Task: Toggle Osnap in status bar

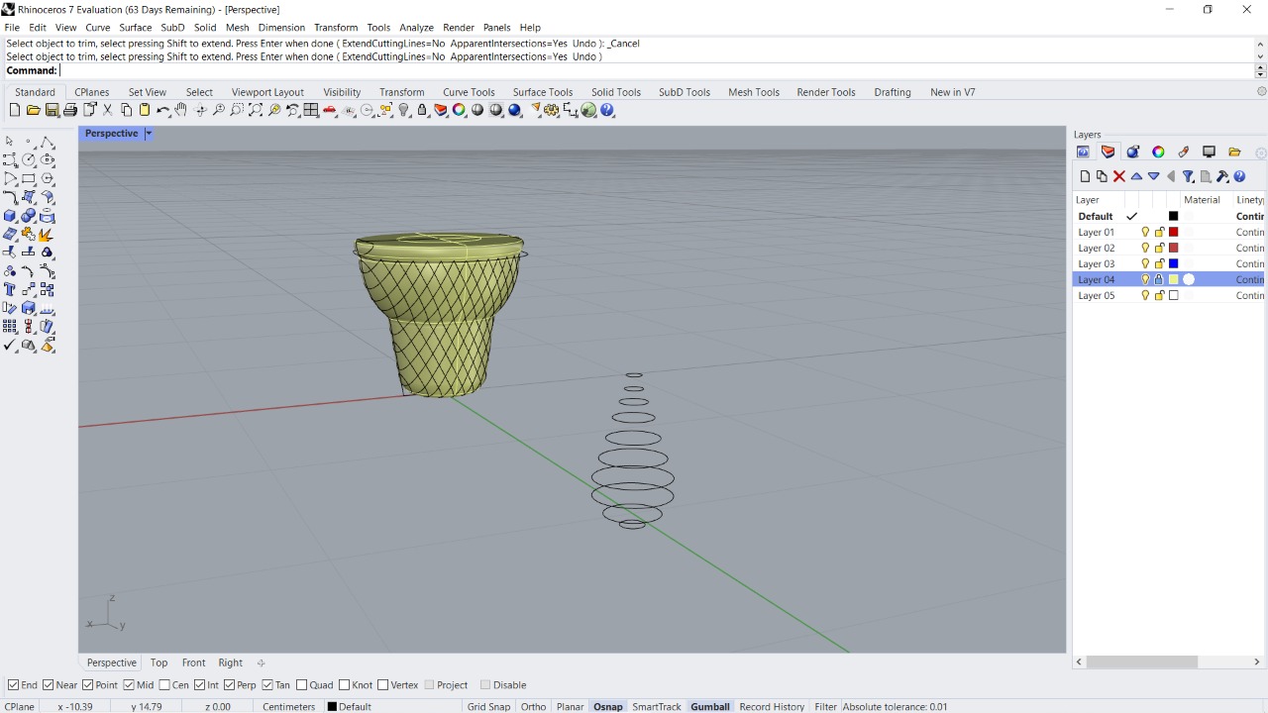Action: click(x=607, y=706)
